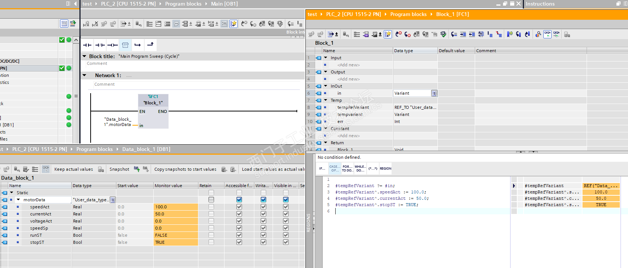Collapse the Temp section in Block_1 interface
The image size is (628, 268).
tap(326, 100)
